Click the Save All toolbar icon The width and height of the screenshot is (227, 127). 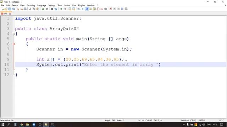(13, 9)
